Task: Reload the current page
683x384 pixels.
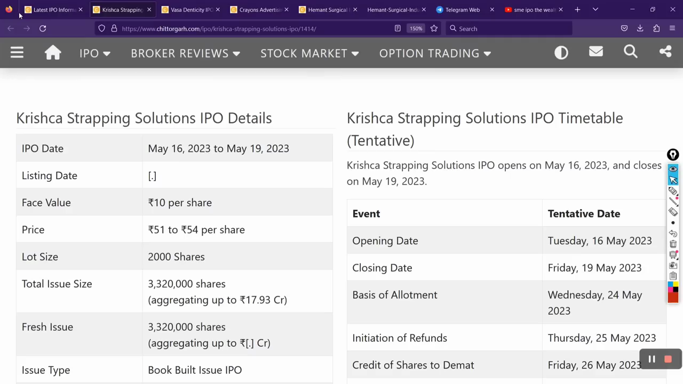Action: tap(43, 28)
